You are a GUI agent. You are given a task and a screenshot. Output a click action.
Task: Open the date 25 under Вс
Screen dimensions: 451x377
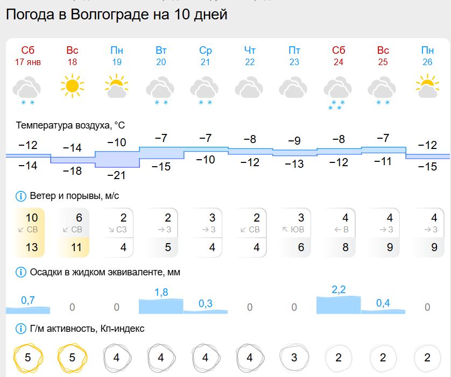pyautogui.click(x=384, y=62)
